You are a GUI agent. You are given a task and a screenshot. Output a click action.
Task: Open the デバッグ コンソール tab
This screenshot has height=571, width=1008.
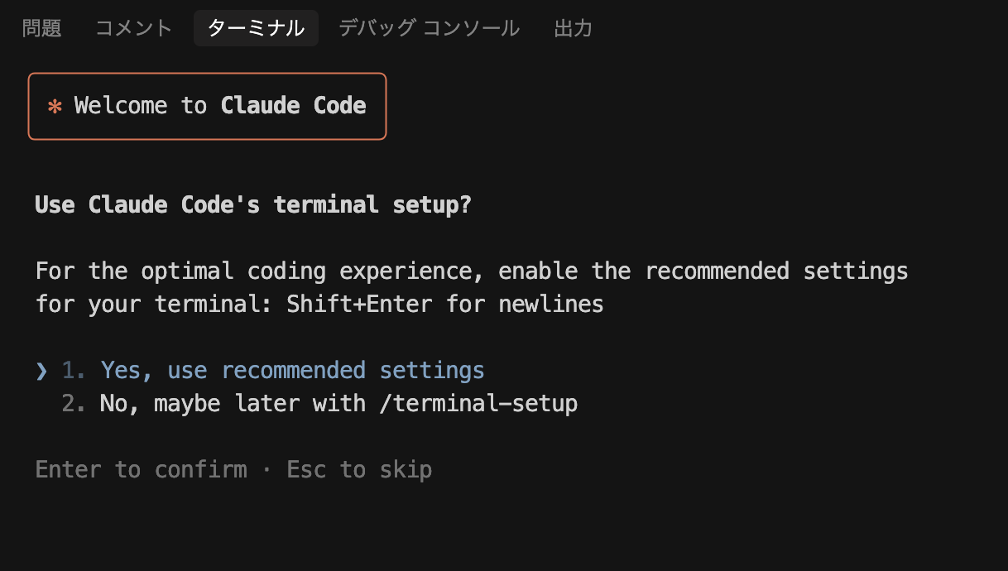pos(428,27)
